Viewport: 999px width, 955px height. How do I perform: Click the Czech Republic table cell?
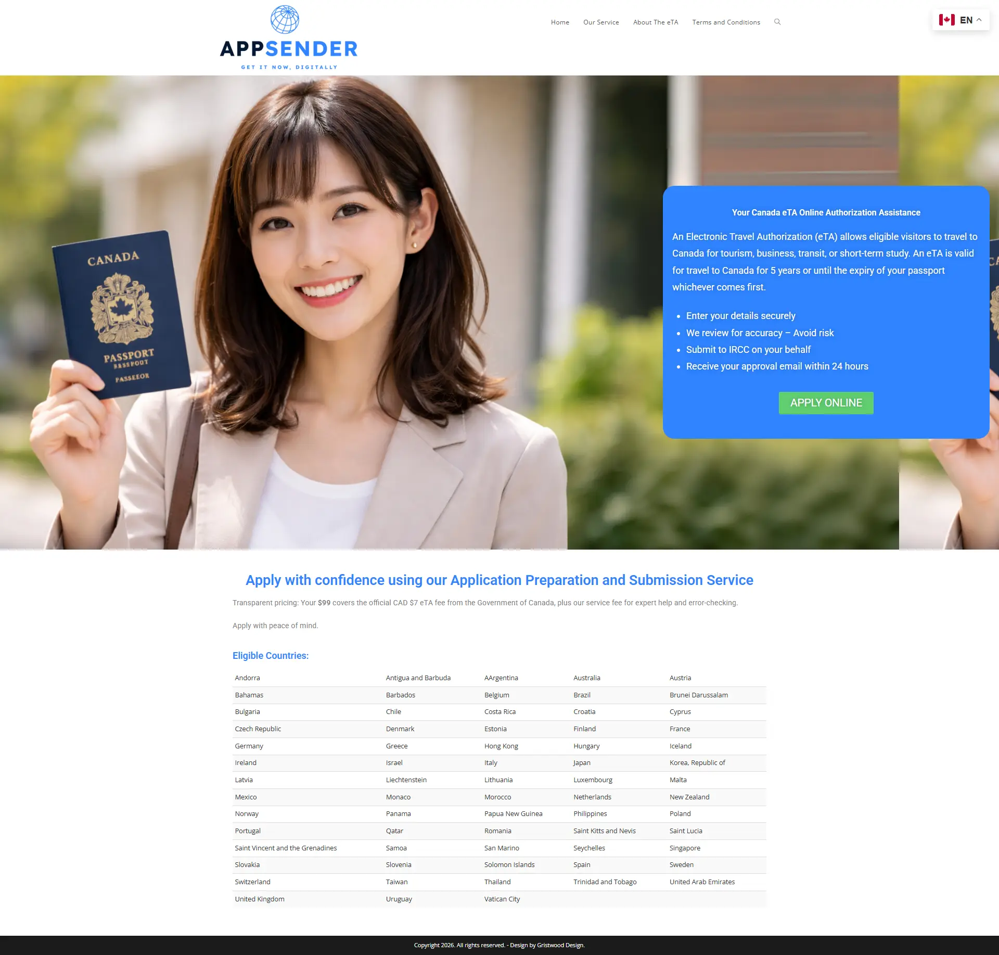258,729
